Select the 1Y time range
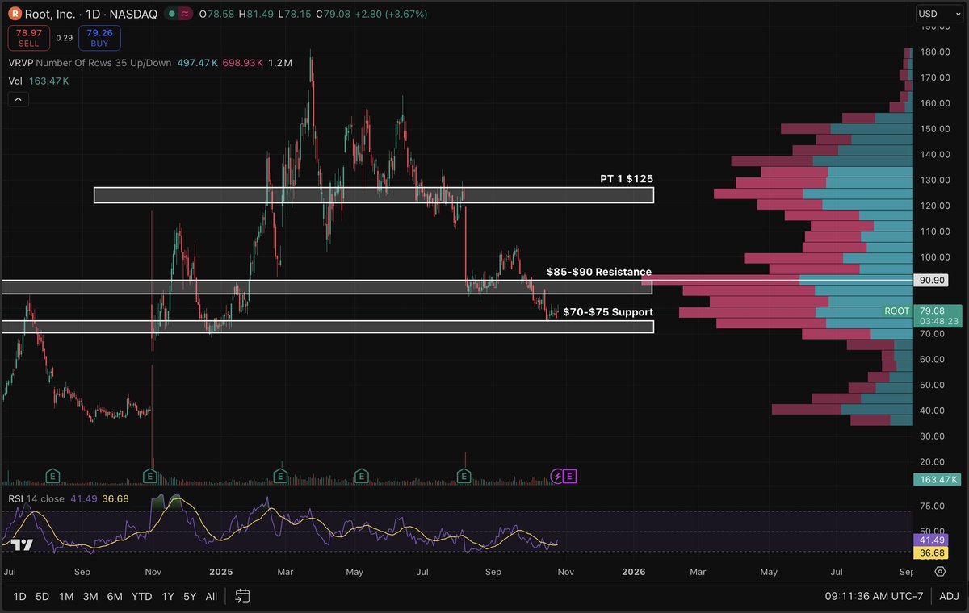 point(168,596)
